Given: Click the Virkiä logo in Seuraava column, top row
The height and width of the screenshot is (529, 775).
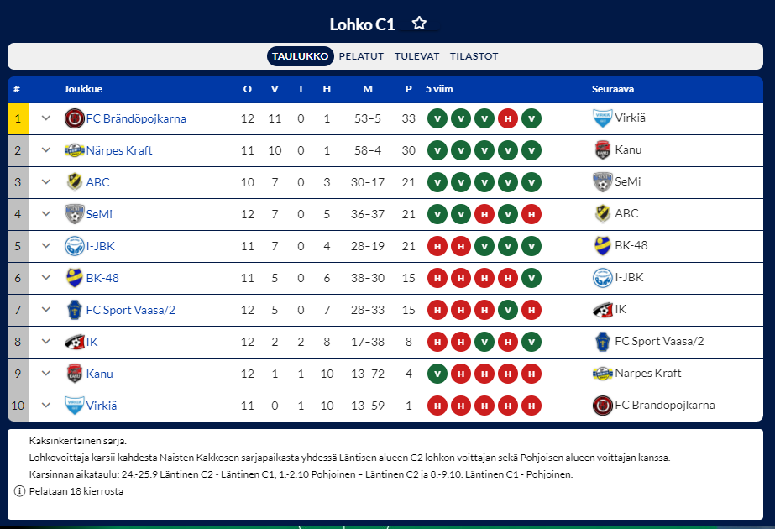Looking at the screenshot, I should (x=602, y=118).
